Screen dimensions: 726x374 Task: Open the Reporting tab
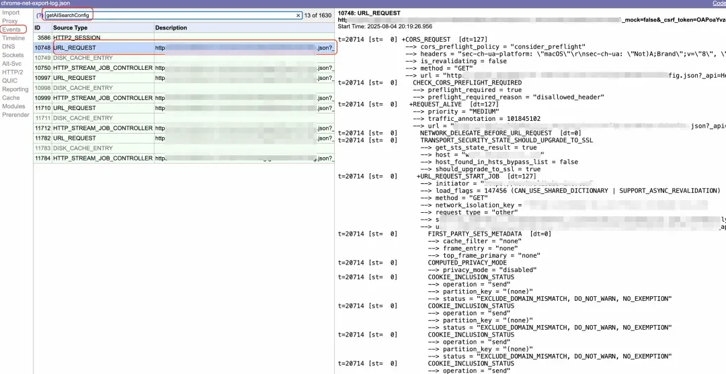[x=15, y=89]
